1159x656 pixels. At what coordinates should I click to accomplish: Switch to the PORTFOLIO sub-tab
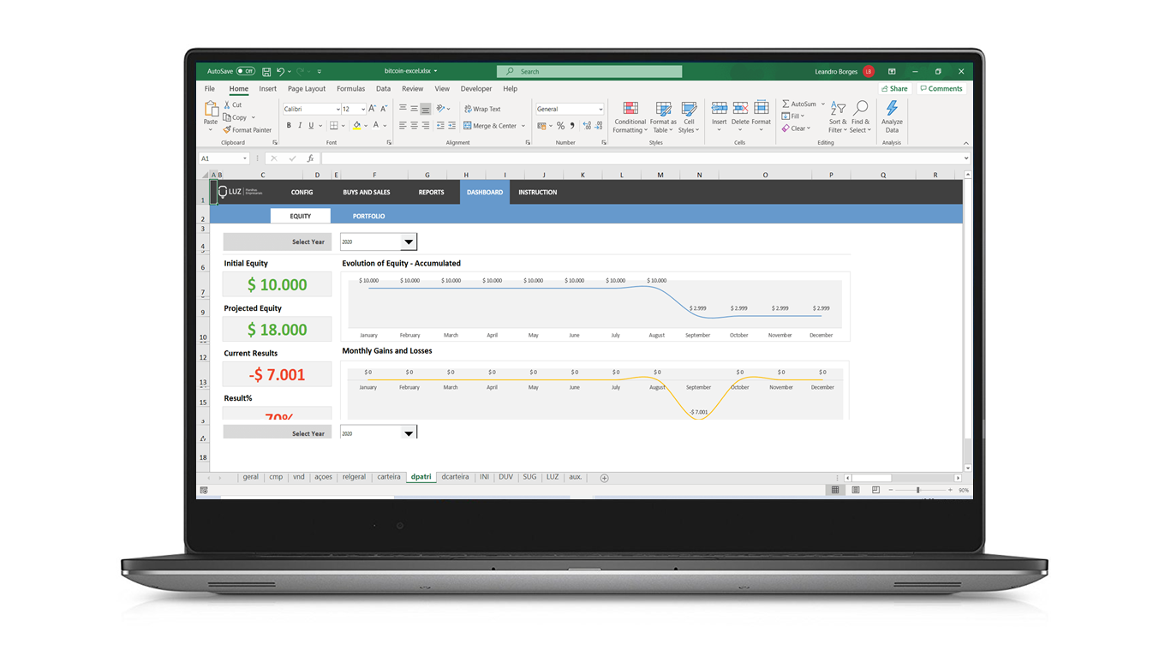(369, 217)
